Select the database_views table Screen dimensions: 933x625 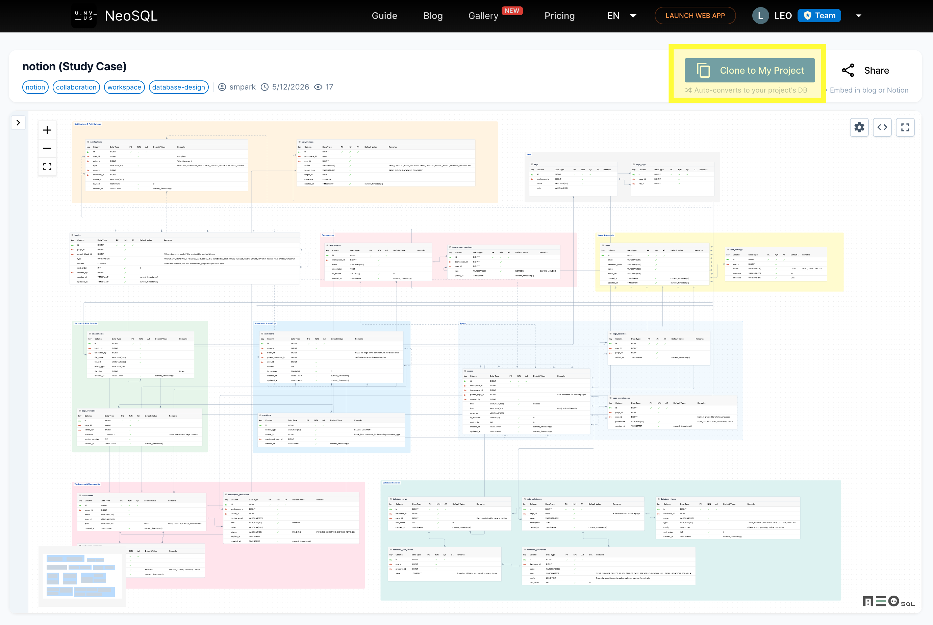tap(728, 518)
